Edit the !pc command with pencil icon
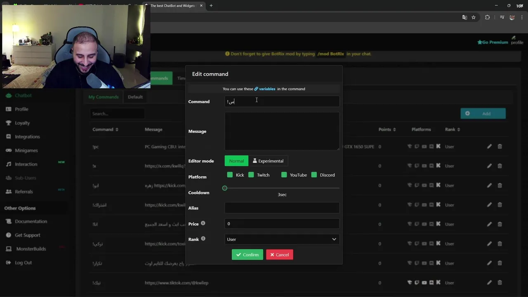The width and height of the screenshot is (528, 297). [489, 146]
